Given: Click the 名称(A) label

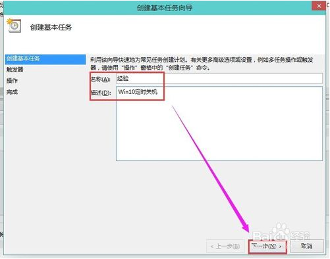Looking at the screenshot, I should [x=100, y=79].
